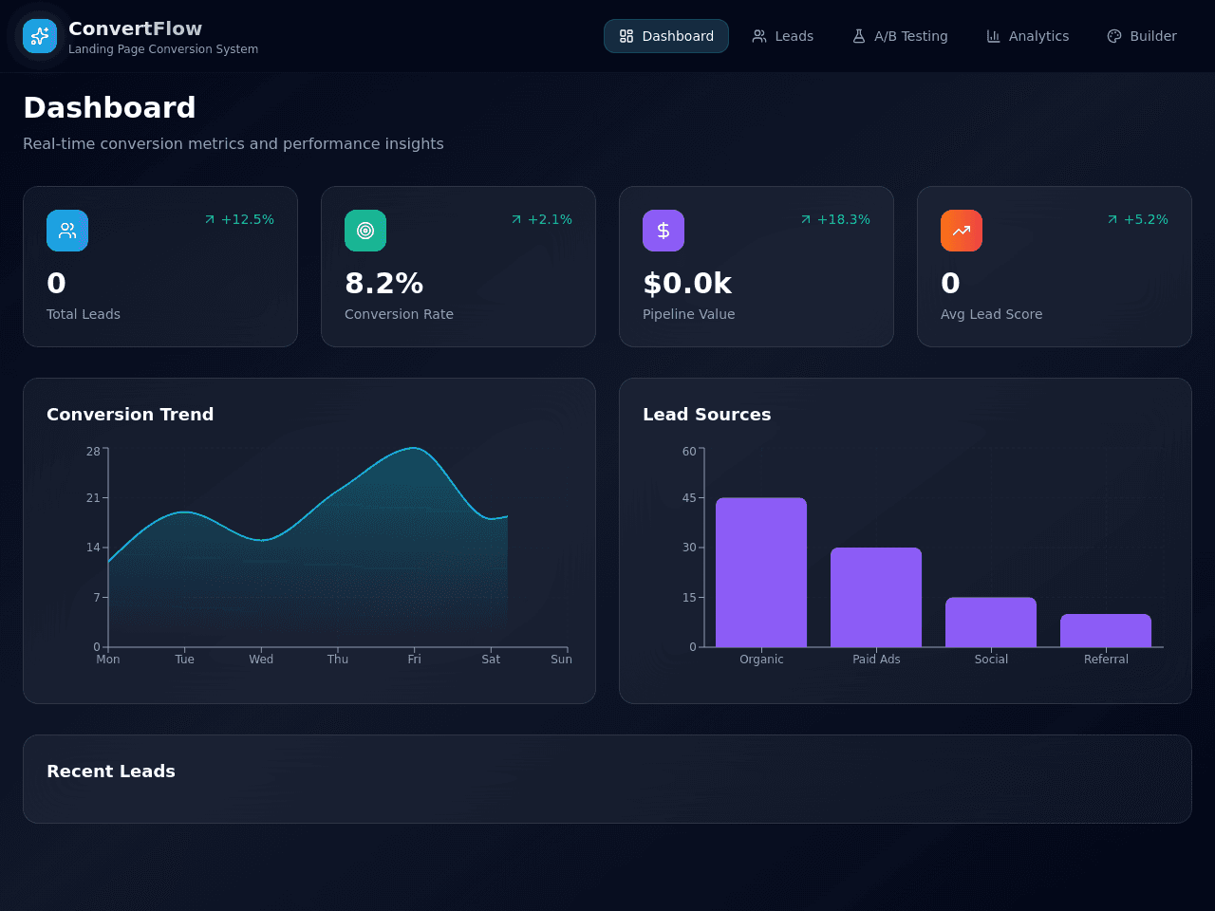Image resolution: width=1215 pixels, height=911 pixels.
Task: Click the Pipeline Value dollar icon
Action: 664,231
